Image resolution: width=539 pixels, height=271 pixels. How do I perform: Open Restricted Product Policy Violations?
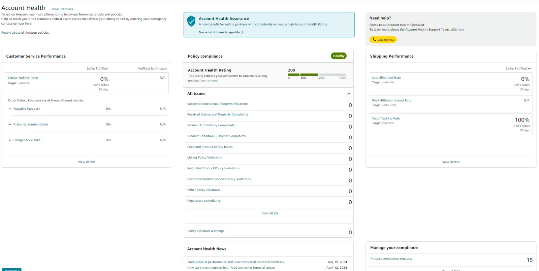[213, 168]
